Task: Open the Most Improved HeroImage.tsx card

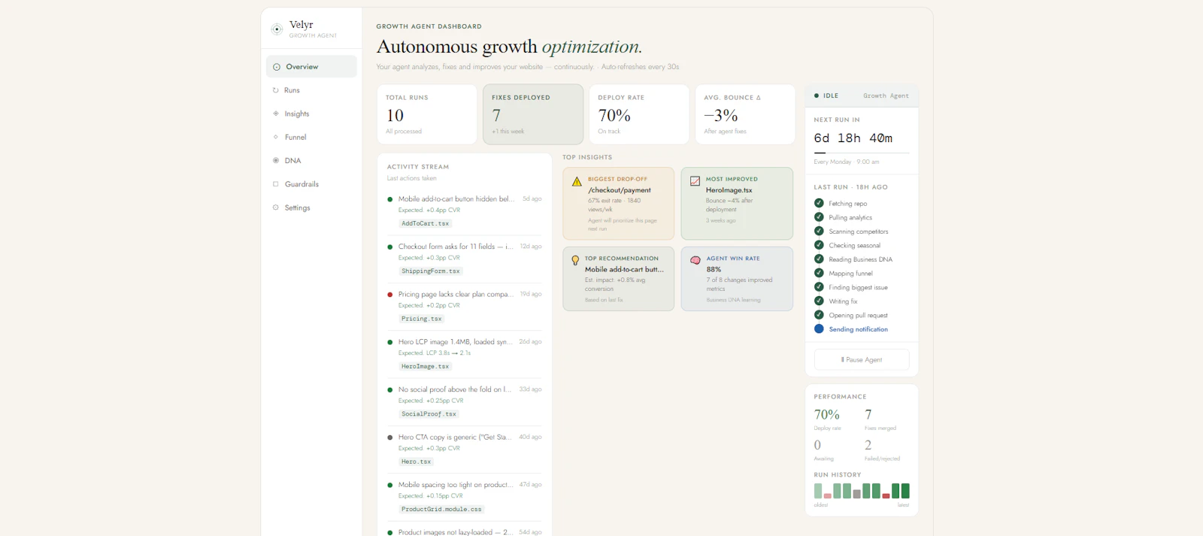Action: 737,204
